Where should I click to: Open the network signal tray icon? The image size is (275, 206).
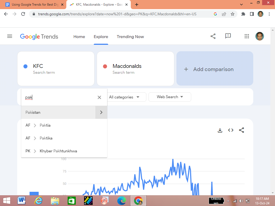[234, 201]
